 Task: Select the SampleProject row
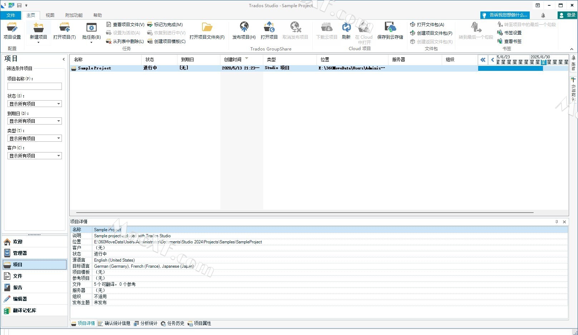click(274, 68)
